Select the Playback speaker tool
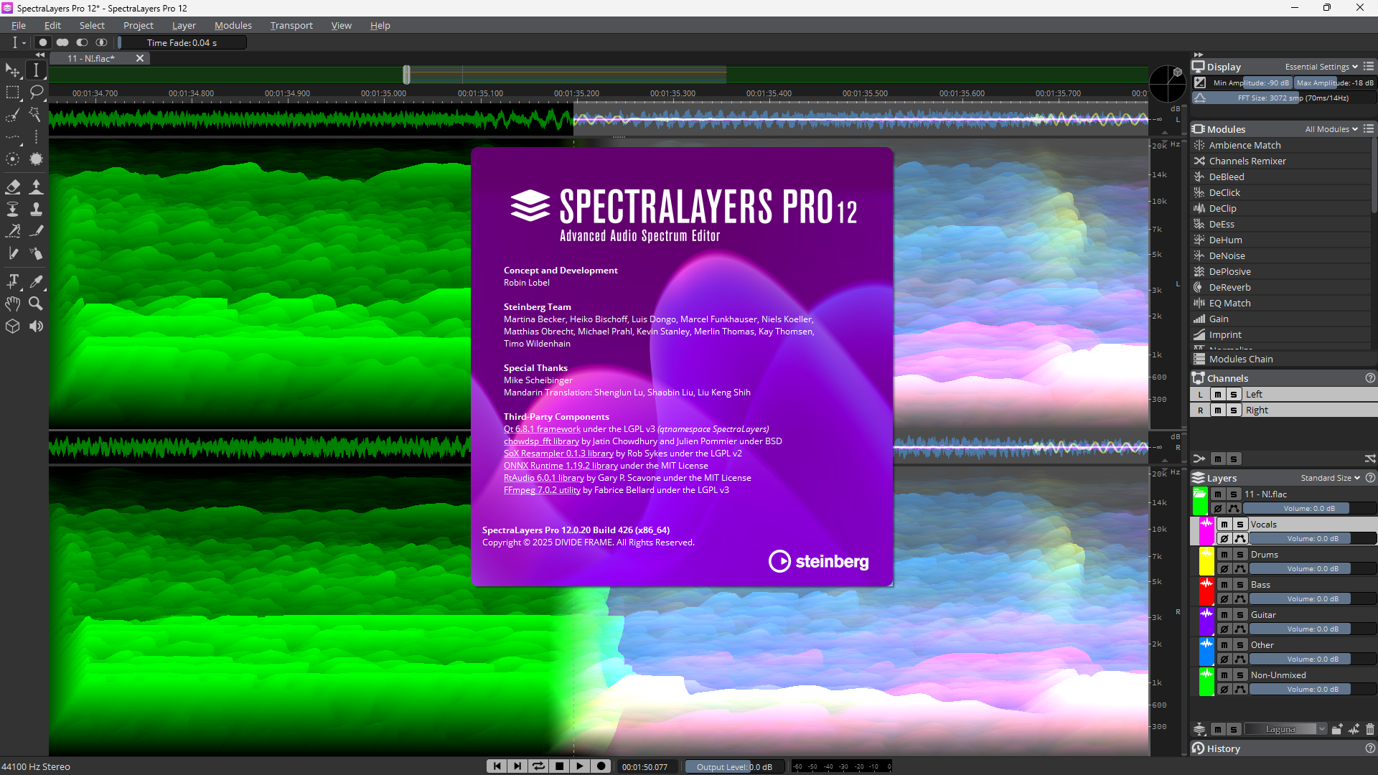Screen dimensions: 1378x775 [36, 326]
